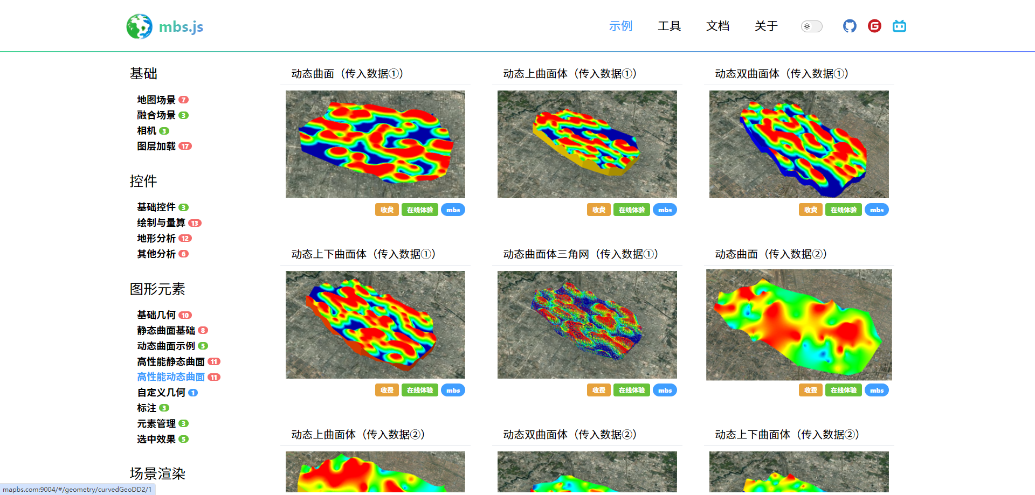Open the 动态上下曲面体（传入数据①）thumbnail
The image size is (1035, 495).
375,325
